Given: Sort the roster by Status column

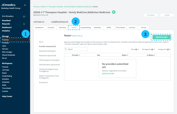Looking at the screenshot, I should pyautogui.click(x=125, y=55).
